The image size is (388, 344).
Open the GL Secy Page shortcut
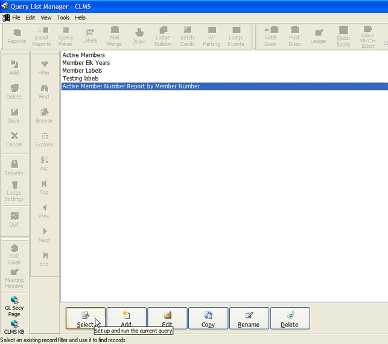tap(14, 307)
